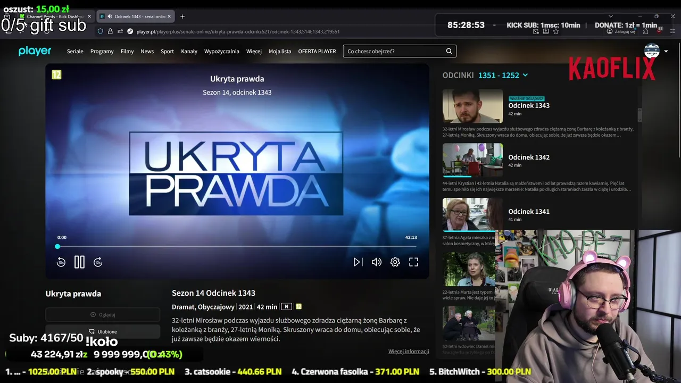Open video quality settings gear

click(x=395, y=262)
